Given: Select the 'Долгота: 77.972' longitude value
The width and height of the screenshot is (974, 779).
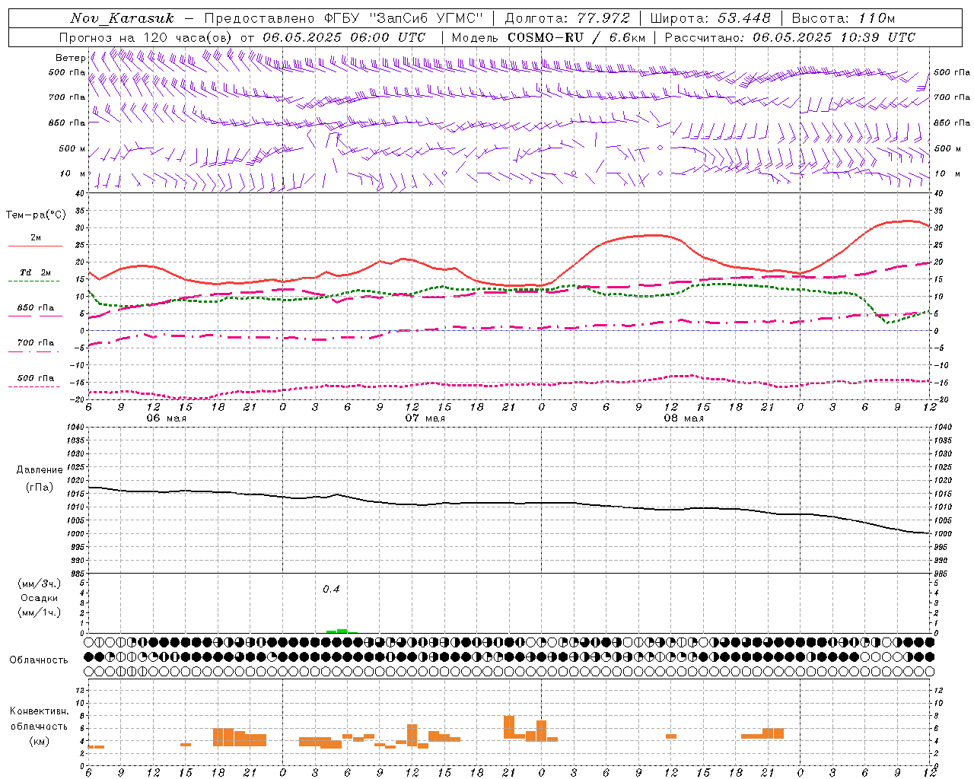Looking at the screenshot, I should click(x=568, y=18).
